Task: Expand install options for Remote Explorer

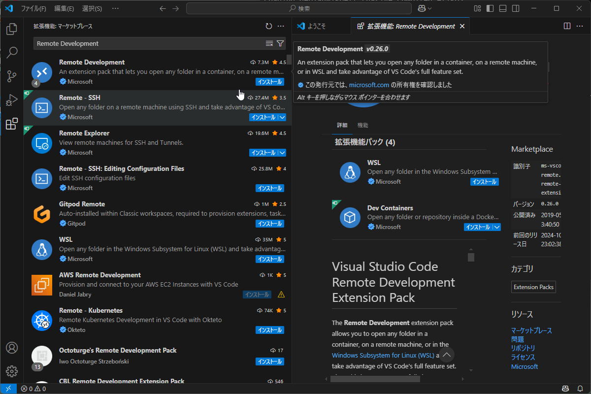Action: (x=282, y=153)
